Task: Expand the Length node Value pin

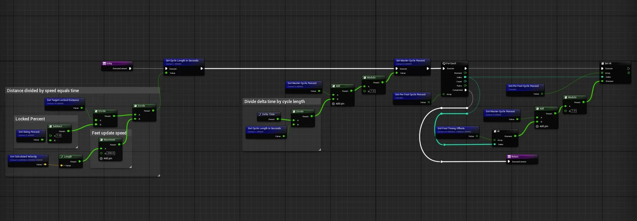Action: [x=64, y=166]
